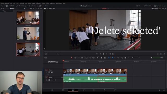Click the Detail Zoom timeline icon
This screenshot has width=167, height=94.
pyautogui.click(x=122, y=58)
